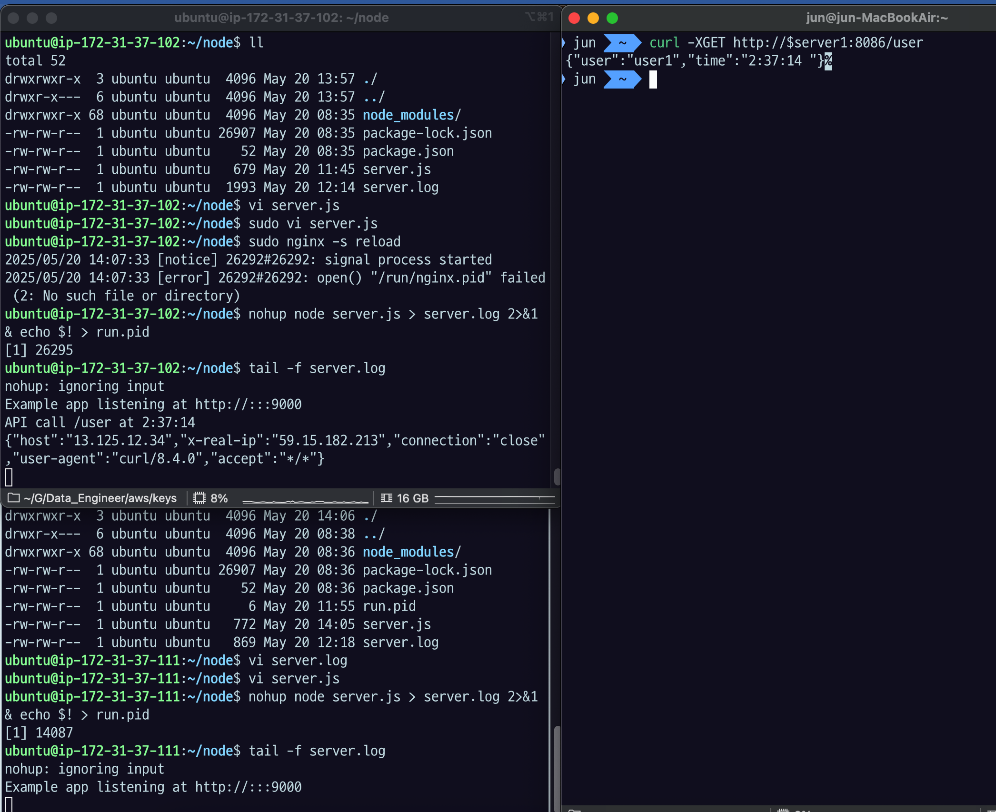
Task: Click node_modules/ in the upper pane listing
Action: (411, 115)
